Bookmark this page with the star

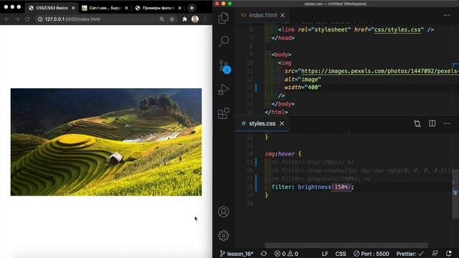[172, 19]
